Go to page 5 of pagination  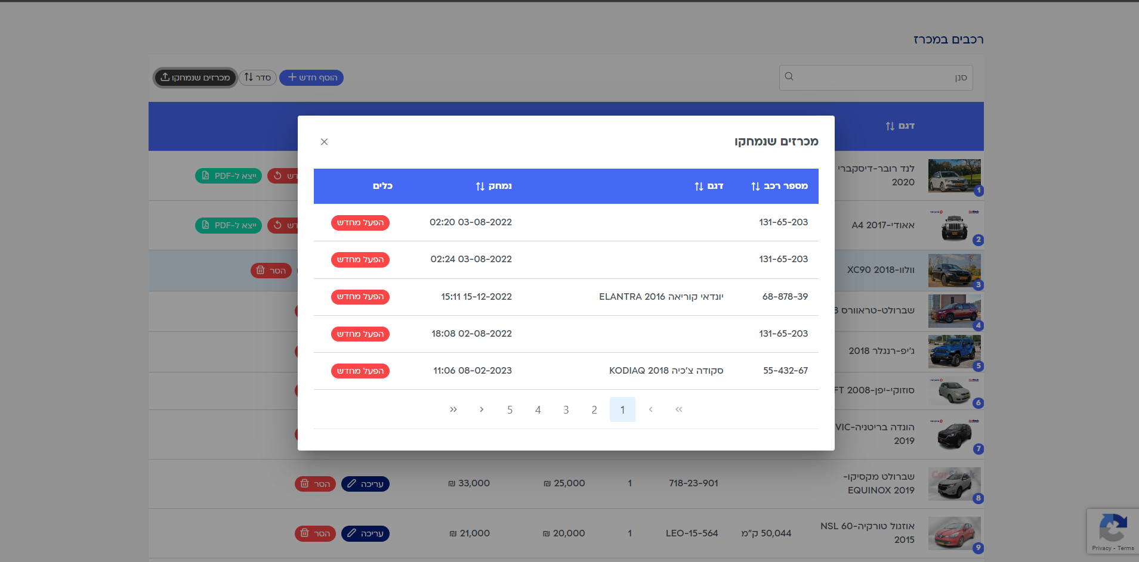click(510, 410)
